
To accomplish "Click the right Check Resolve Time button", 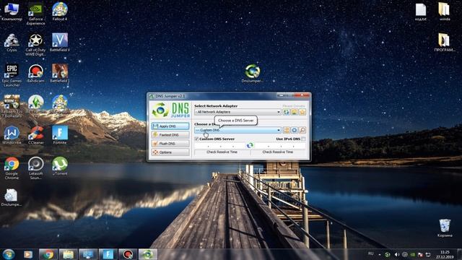I will pyautogui.click(x=278, y=152).
